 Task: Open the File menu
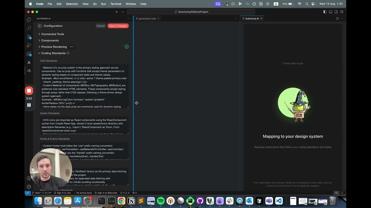click(x=50, y=4)
